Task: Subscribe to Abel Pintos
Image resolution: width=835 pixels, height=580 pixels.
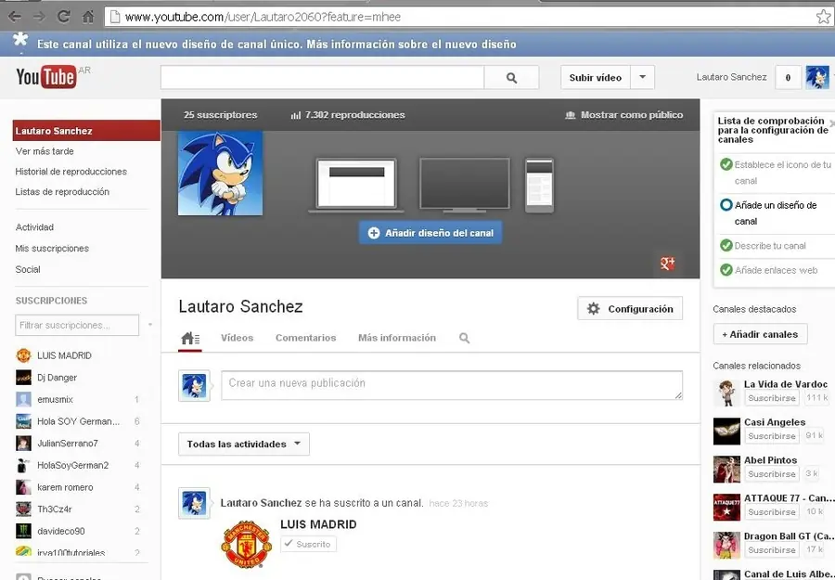Action: (x=772, y=474)
